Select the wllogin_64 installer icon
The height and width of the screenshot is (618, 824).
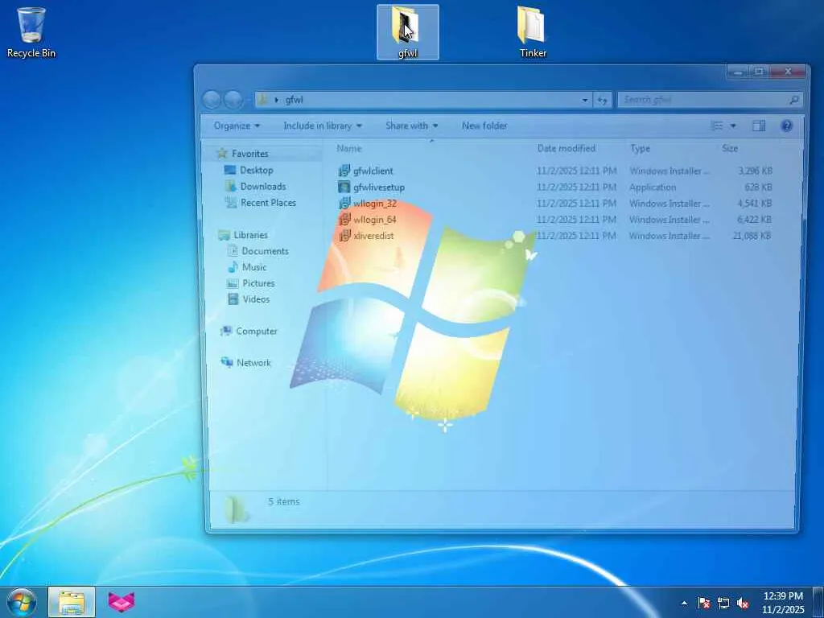point(344,220)
